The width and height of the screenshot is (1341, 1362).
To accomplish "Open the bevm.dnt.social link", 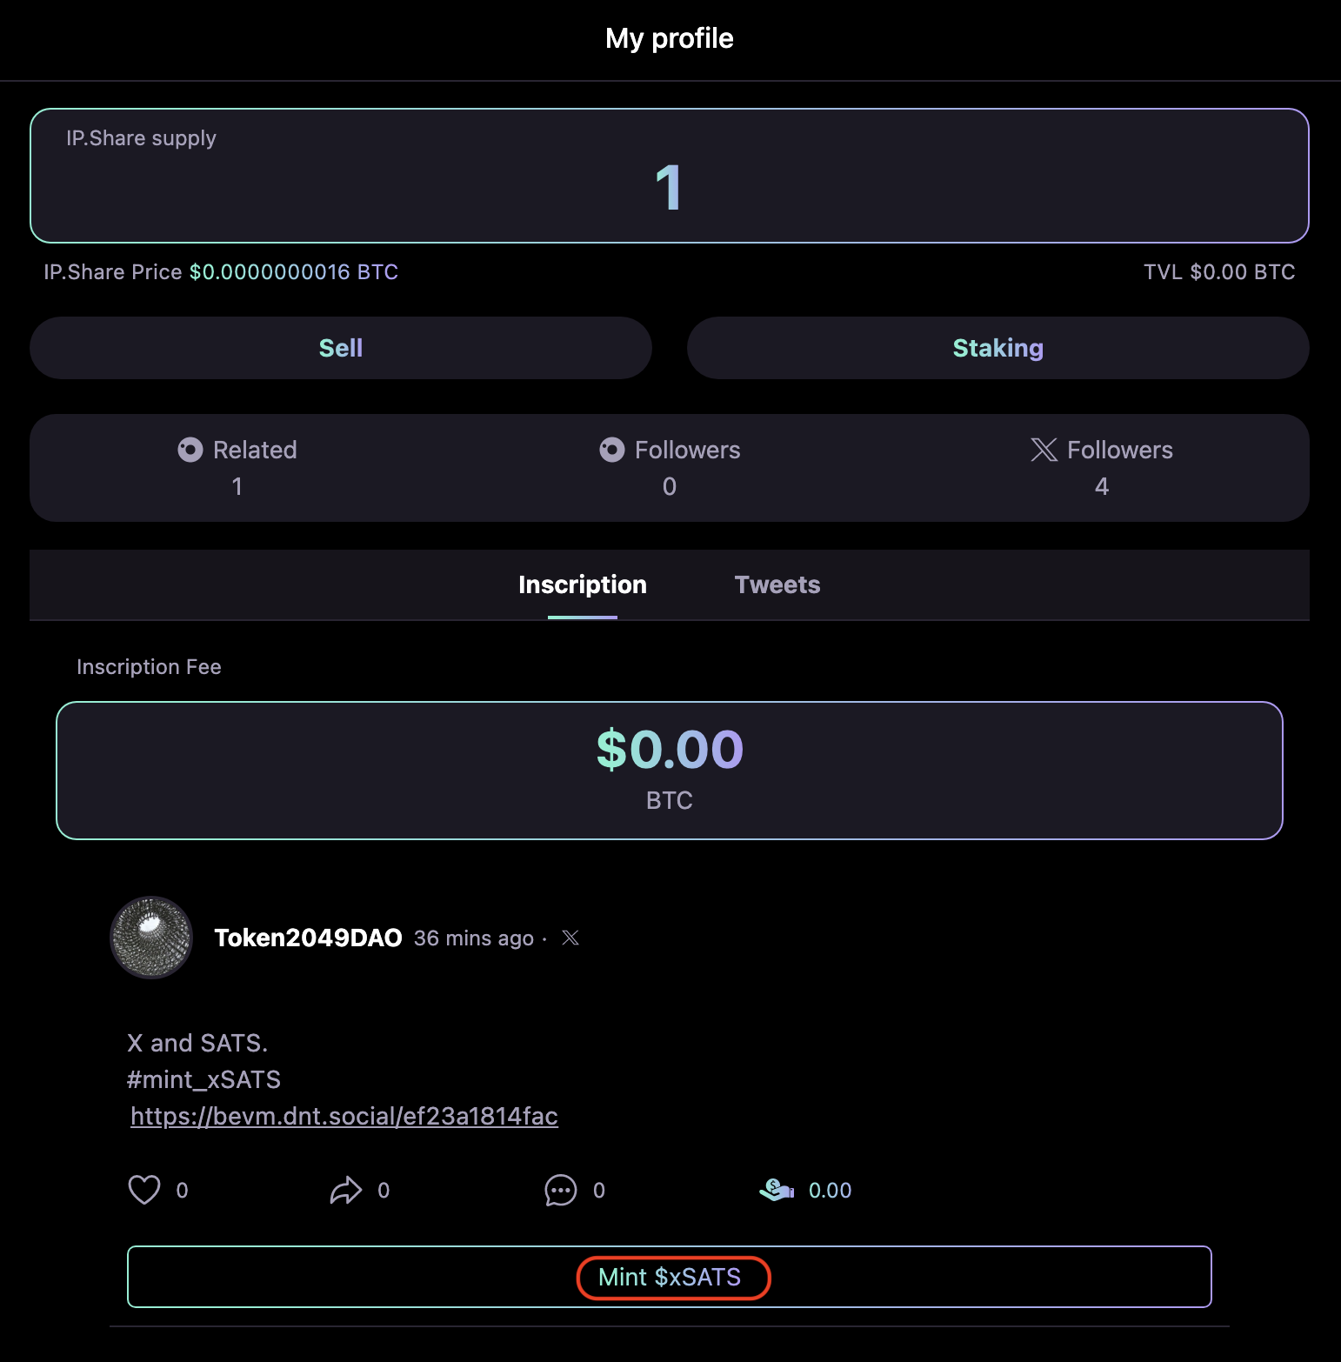I will click(344, 1116).
